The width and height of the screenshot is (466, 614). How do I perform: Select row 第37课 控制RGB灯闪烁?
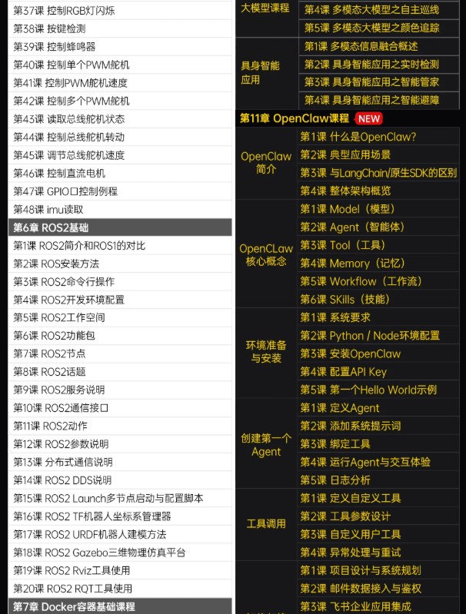coord(120,11)
